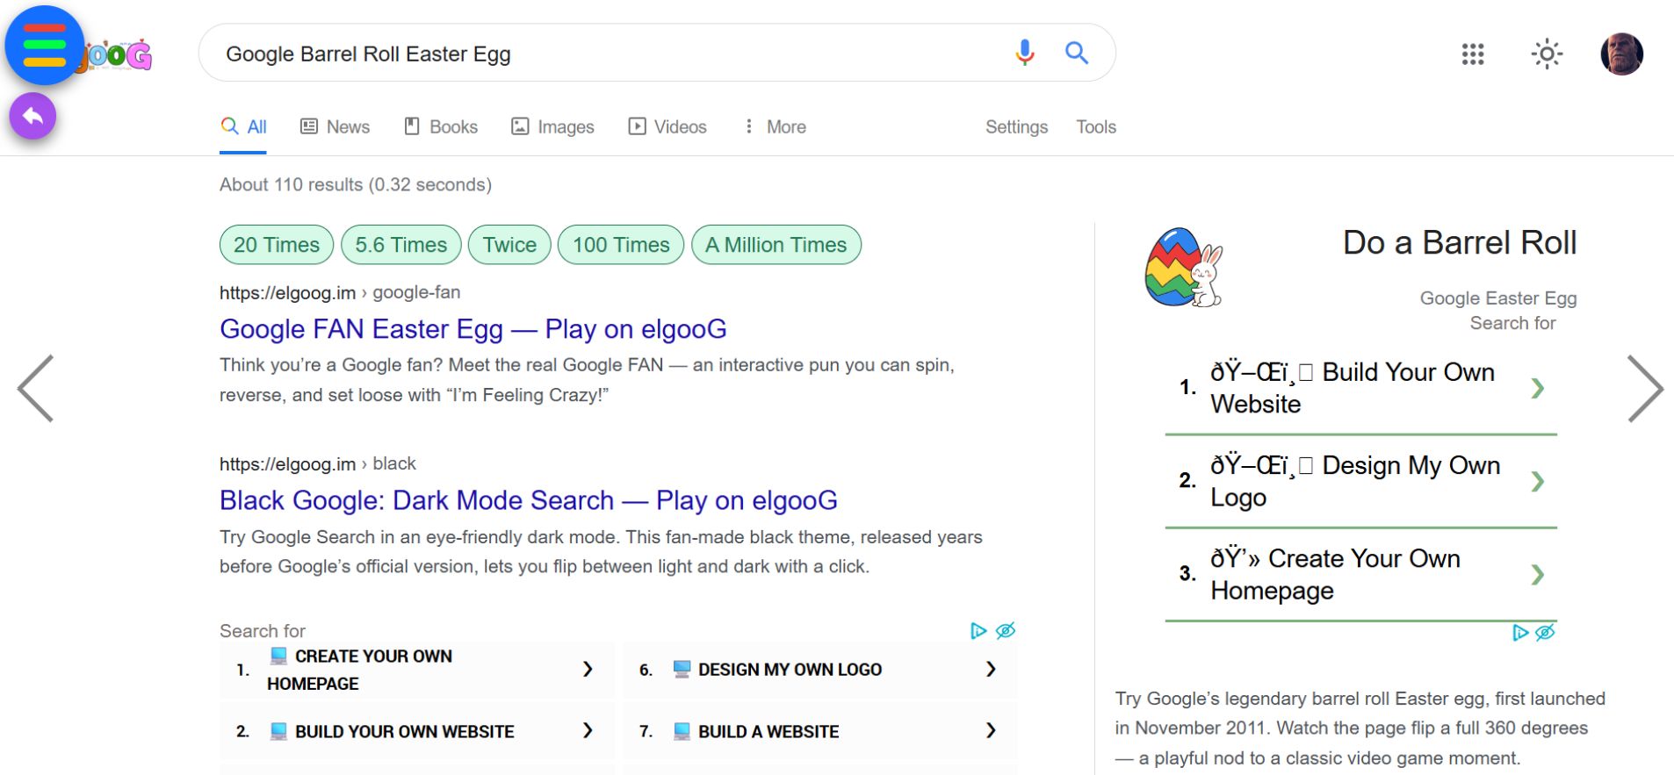Click chevron next to Create Your Own Homepage
The image size is (1674, 775).
coord(1537,575)
